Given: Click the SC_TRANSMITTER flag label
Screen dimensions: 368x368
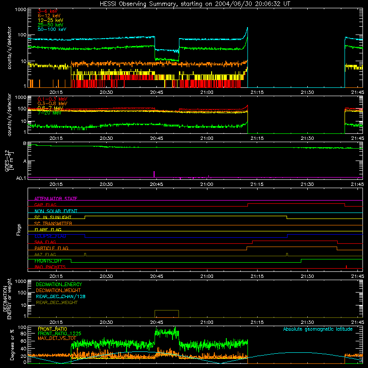Looking at the screenshot, I should click(x=53, y=224).
